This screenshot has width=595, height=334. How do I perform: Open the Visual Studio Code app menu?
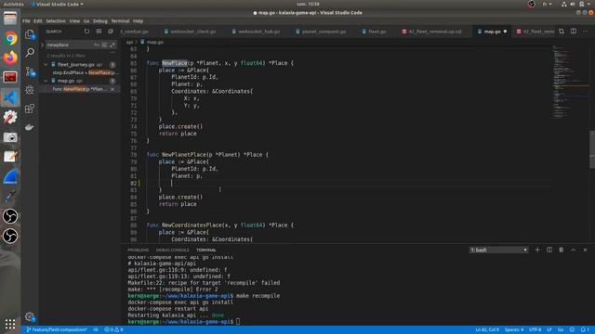[x=58, y=4]
